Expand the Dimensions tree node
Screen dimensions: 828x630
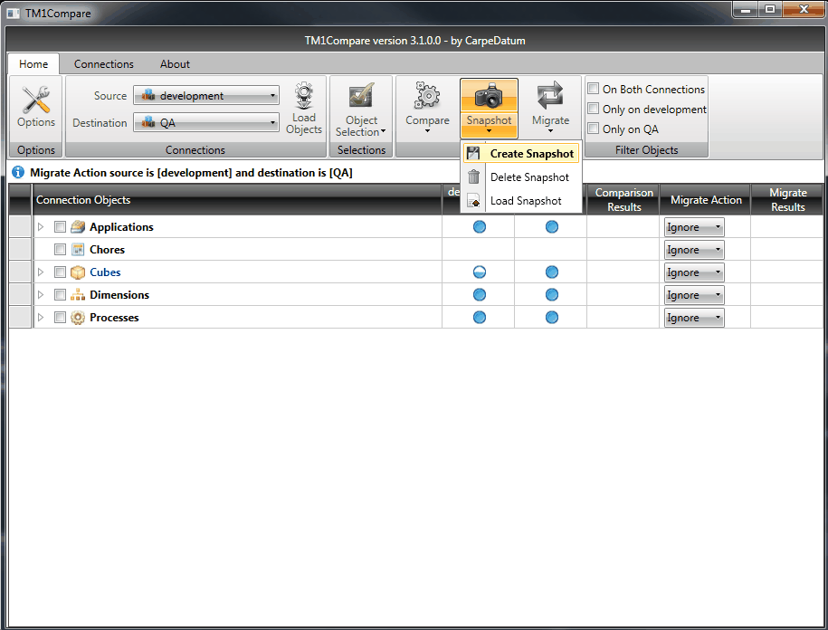pyautogui.click(x=41, y=295)
